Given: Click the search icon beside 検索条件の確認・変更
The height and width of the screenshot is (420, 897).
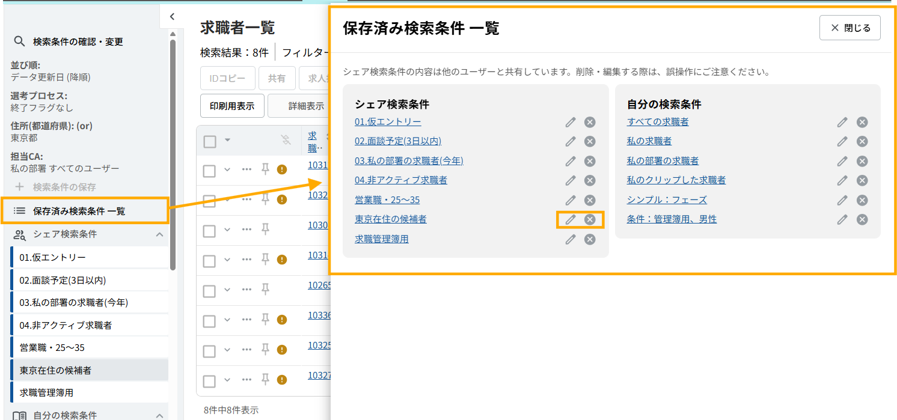Looking at the screenshot, I should tap(19, 41).
